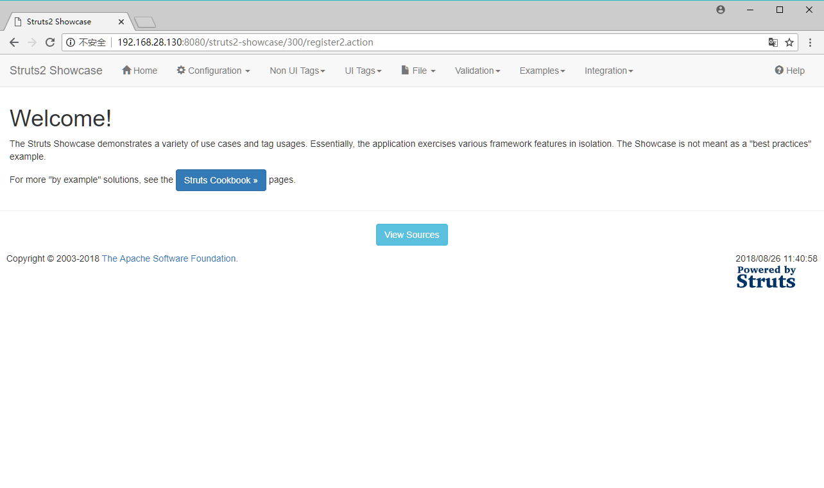Click the browser back arrow
824x488 pixels.
coord(14,42)
